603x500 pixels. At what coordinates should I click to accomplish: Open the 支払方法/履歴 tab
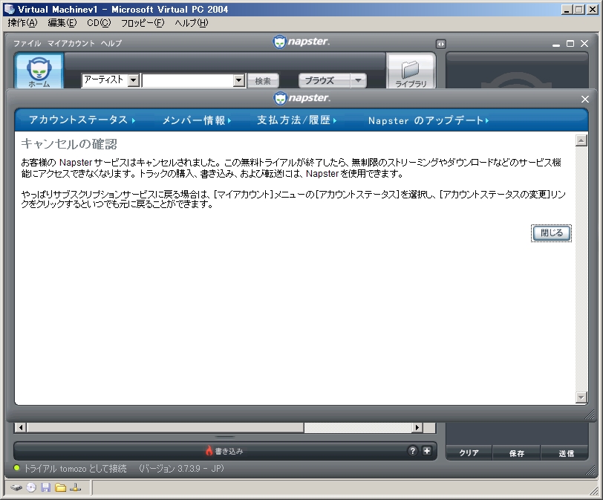coord(297,120)
